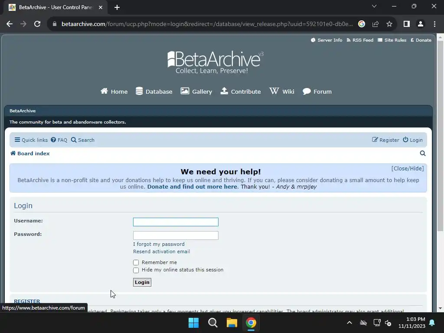
Task: Submit the form with Login button
Action: pyautogui.click(x=142, y=282)
